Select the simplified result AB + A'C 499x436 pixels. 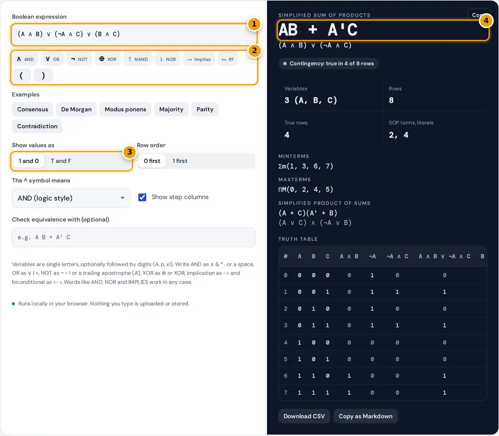[318, 30]
